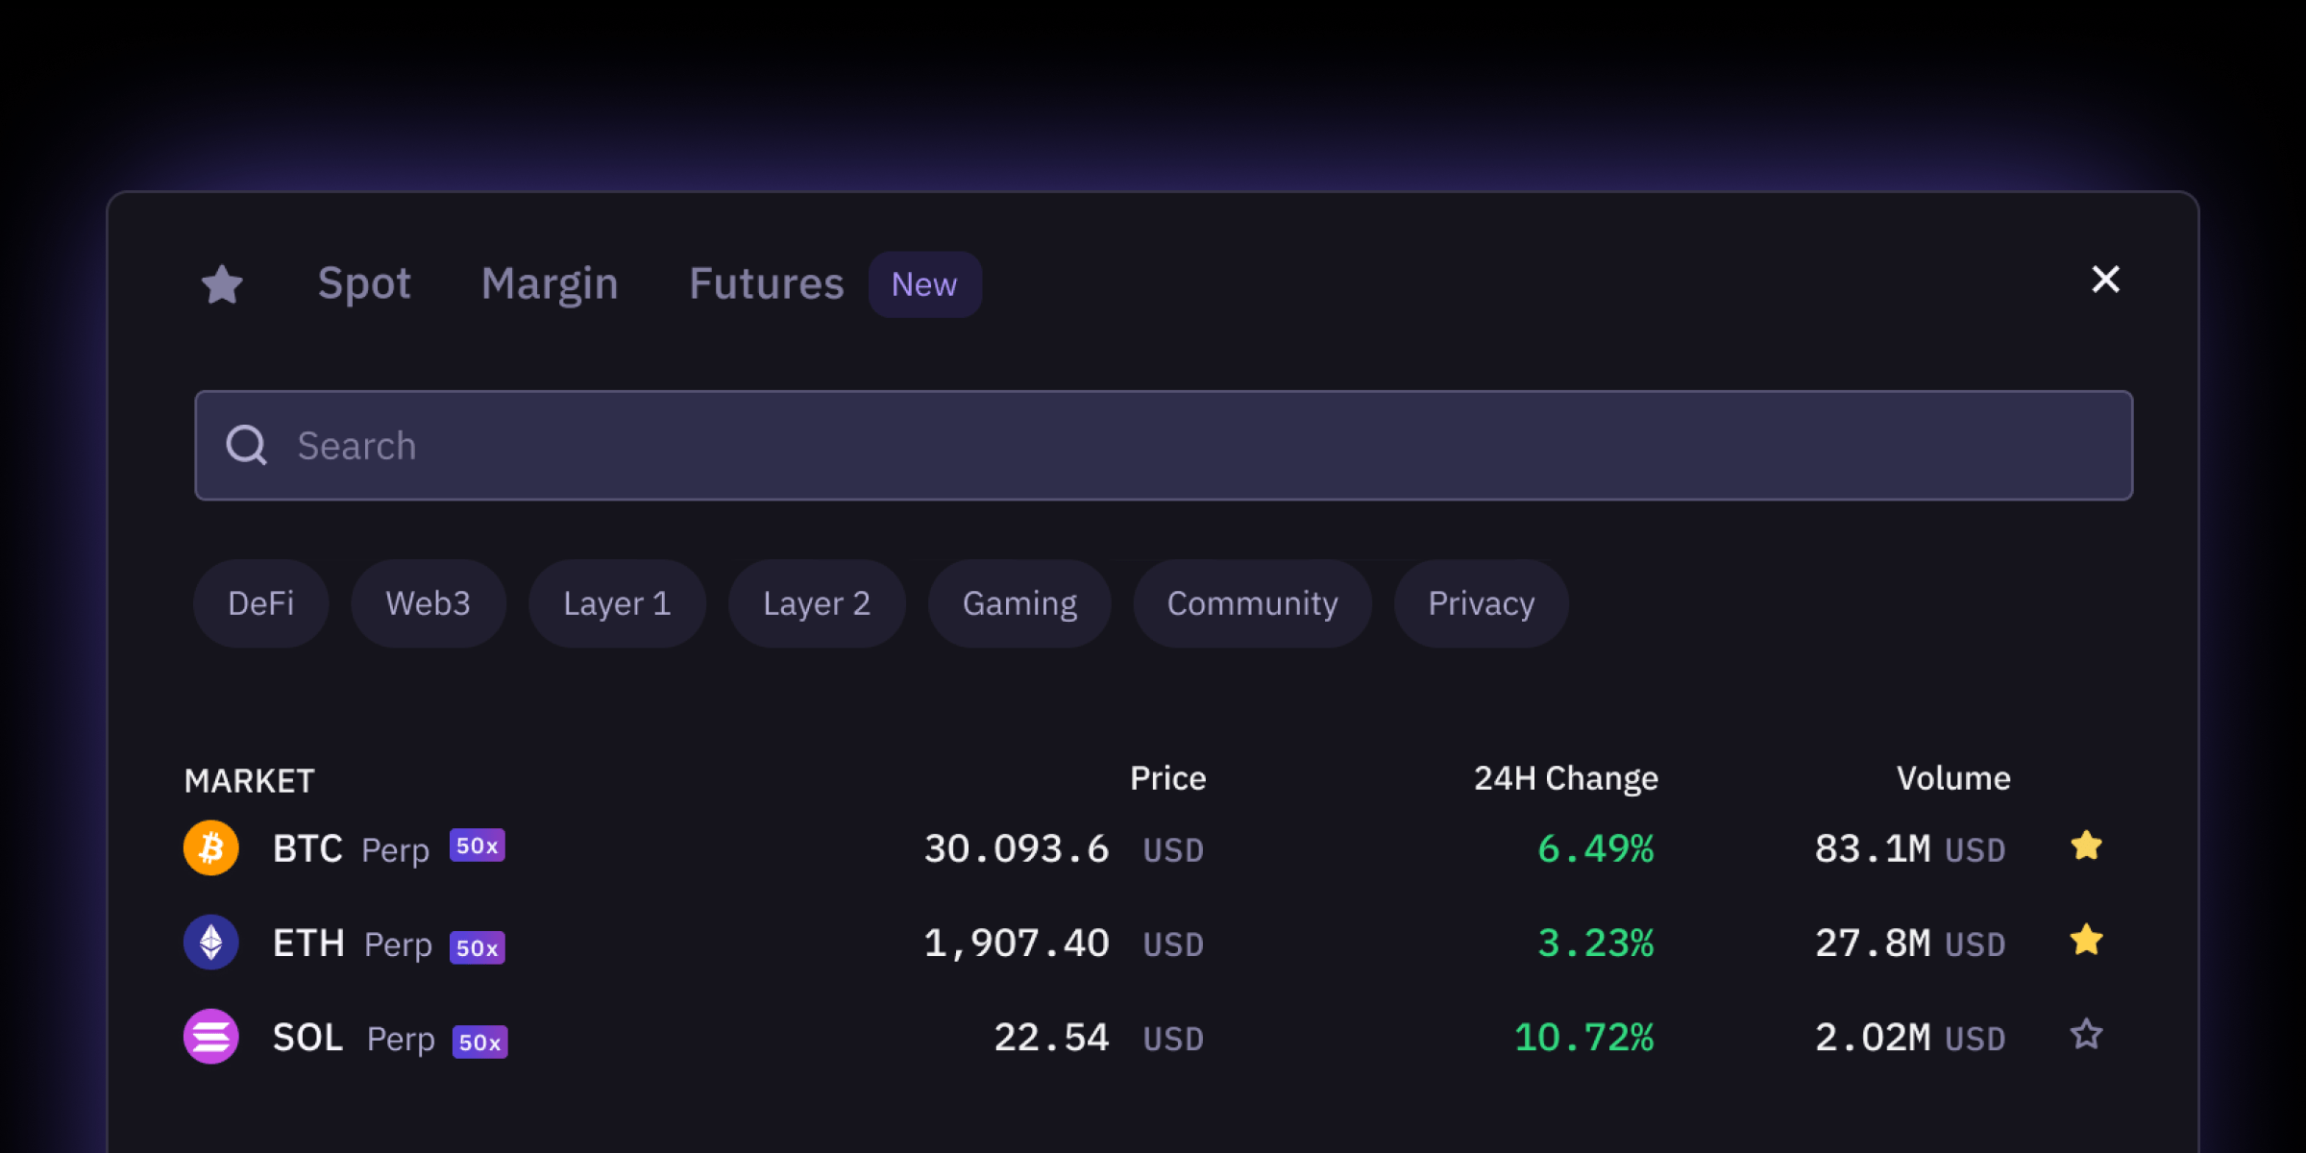
Task: Click the search magnifier icon
Action: (246, 446)
